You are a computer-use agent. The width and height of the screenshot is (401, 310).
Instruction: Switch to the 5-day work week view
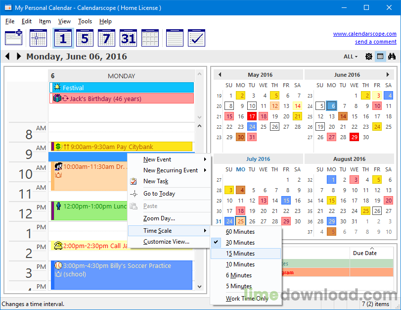tap(85, 38)
